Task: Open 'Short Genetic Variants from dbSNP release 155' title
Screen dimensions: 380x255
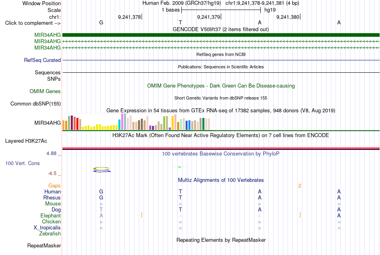Action: tap(221, 98)
